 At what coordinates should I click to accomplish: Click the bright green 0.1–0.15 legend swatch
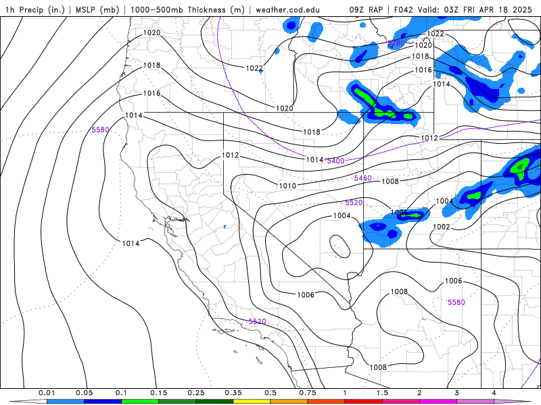(x=140, y=402)
